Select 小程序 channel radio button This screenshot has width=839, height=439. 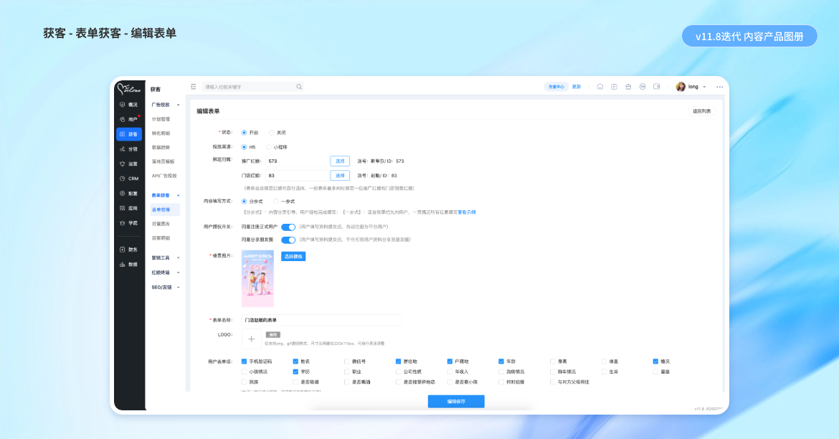tap(269, 146)
